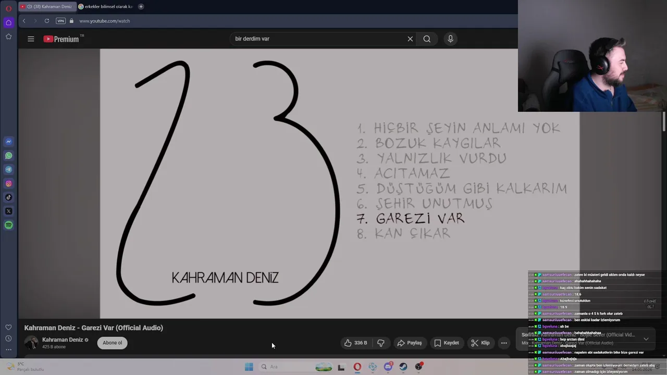Viewport: 667px width, 375px height.
Task: Click the Kahraman Deniz channel avatar
Action: pos(31,342)
